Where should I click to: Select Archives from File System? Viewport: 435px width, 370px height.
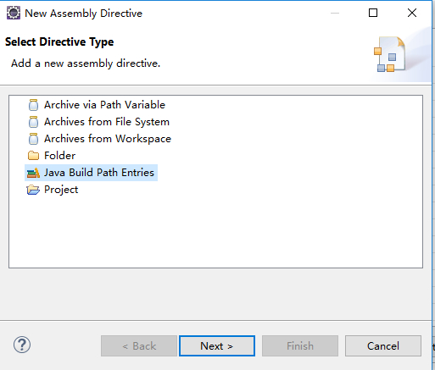click(107, 122)
